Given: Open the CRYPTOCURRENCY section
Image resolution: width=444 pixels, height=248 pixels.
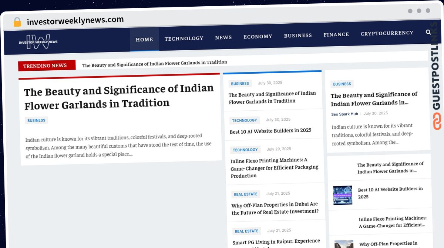Looking at the screenshot, I should pos(387,33).
